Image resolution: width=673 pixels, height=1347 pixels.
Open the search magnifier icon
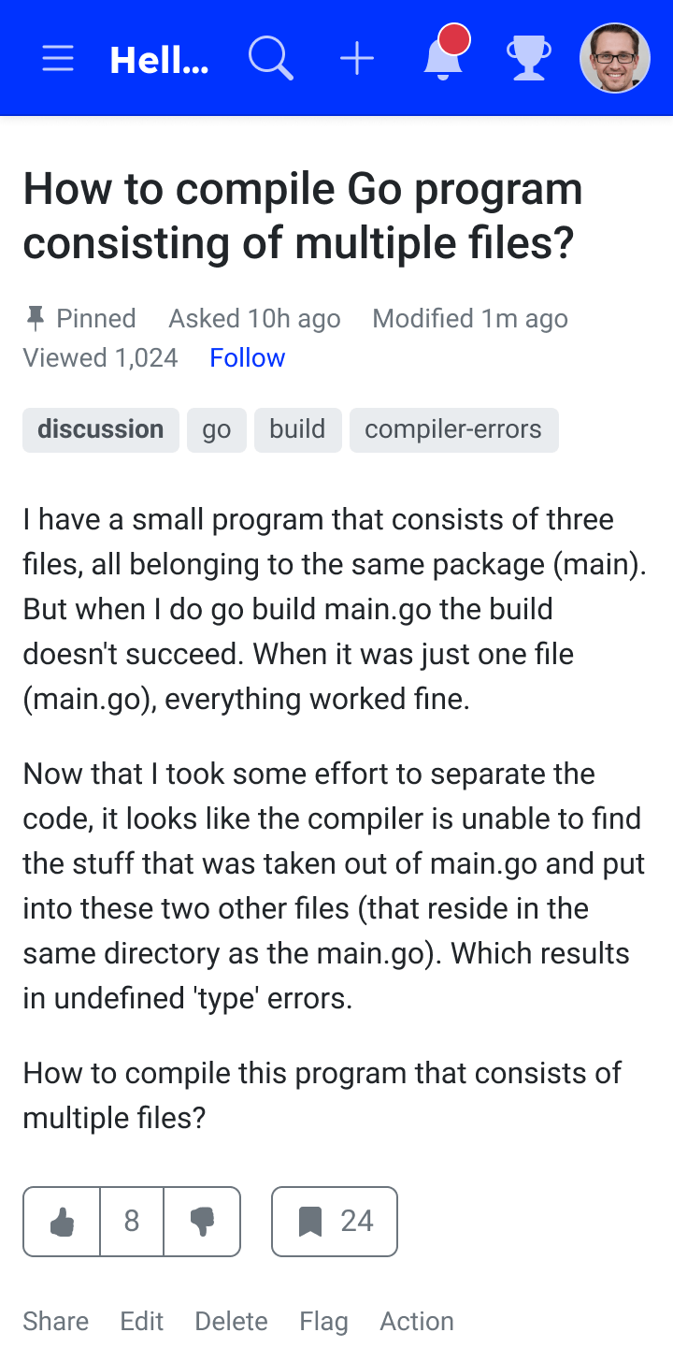coord(271,59)
